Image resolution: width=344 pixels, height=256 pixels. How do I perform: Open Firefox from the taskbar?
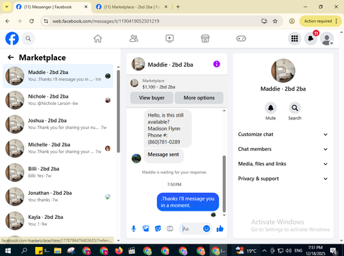(118, 251)
